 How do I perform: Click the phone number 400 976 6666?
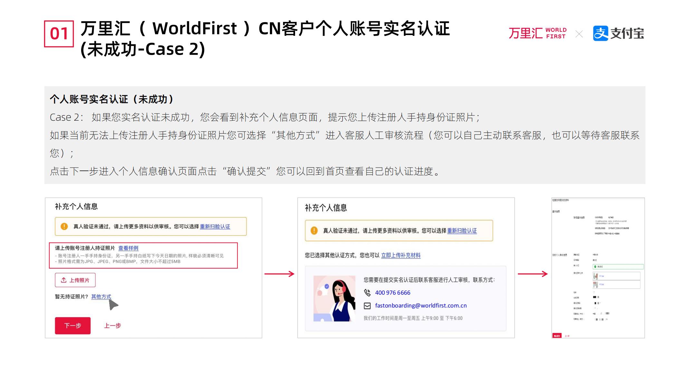point(393,293)
